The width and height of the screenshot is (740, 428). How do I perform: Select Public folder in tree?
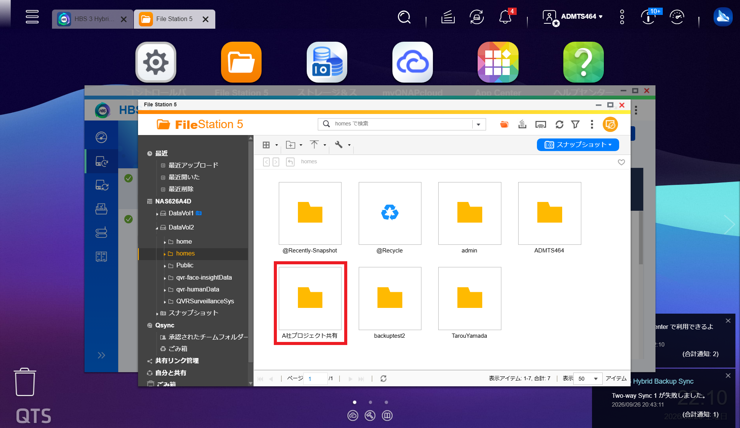[185, 265]
